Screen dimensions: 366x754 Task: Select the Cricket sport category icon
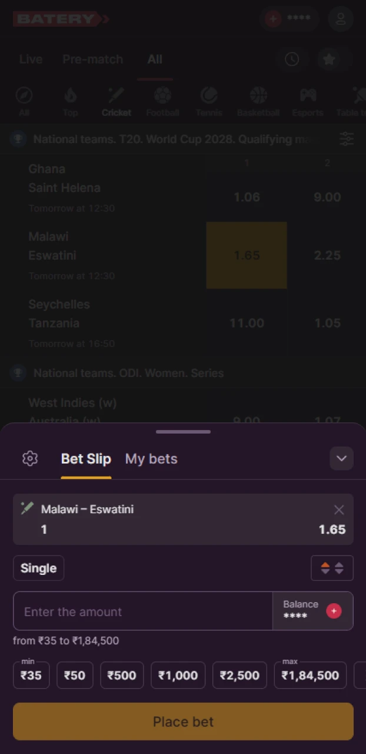[116, 96]
